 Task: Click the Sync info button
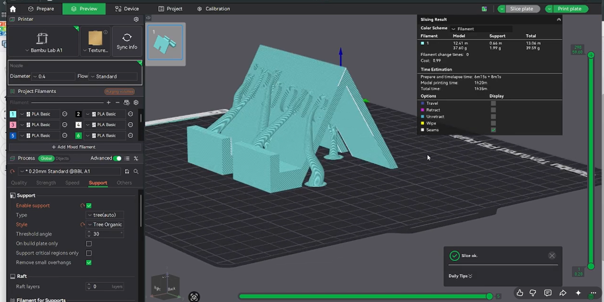(x=127, y=41)
